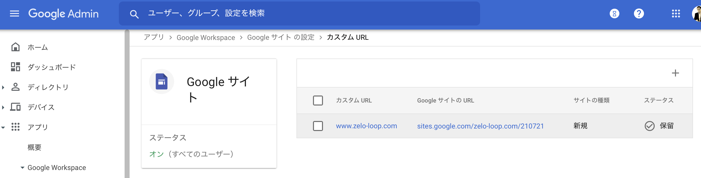701x178 pixels.
Task: Click the hourglass tasks icon
Action: click(x=614, y=13)
